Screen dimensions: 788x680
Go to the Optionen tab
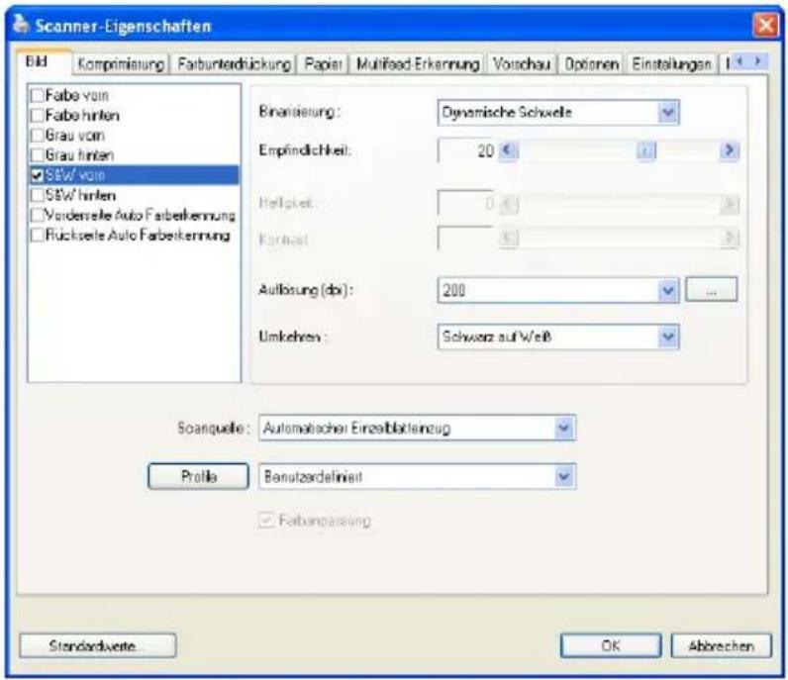click(x=591, y=64)
